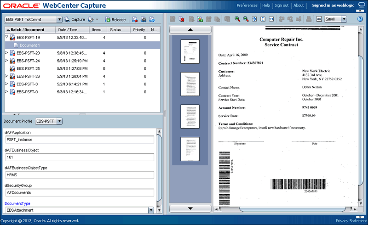Screen dimensions: 368x225
Task: Open the Small thumbnail size dropdown
Action: 336,19
